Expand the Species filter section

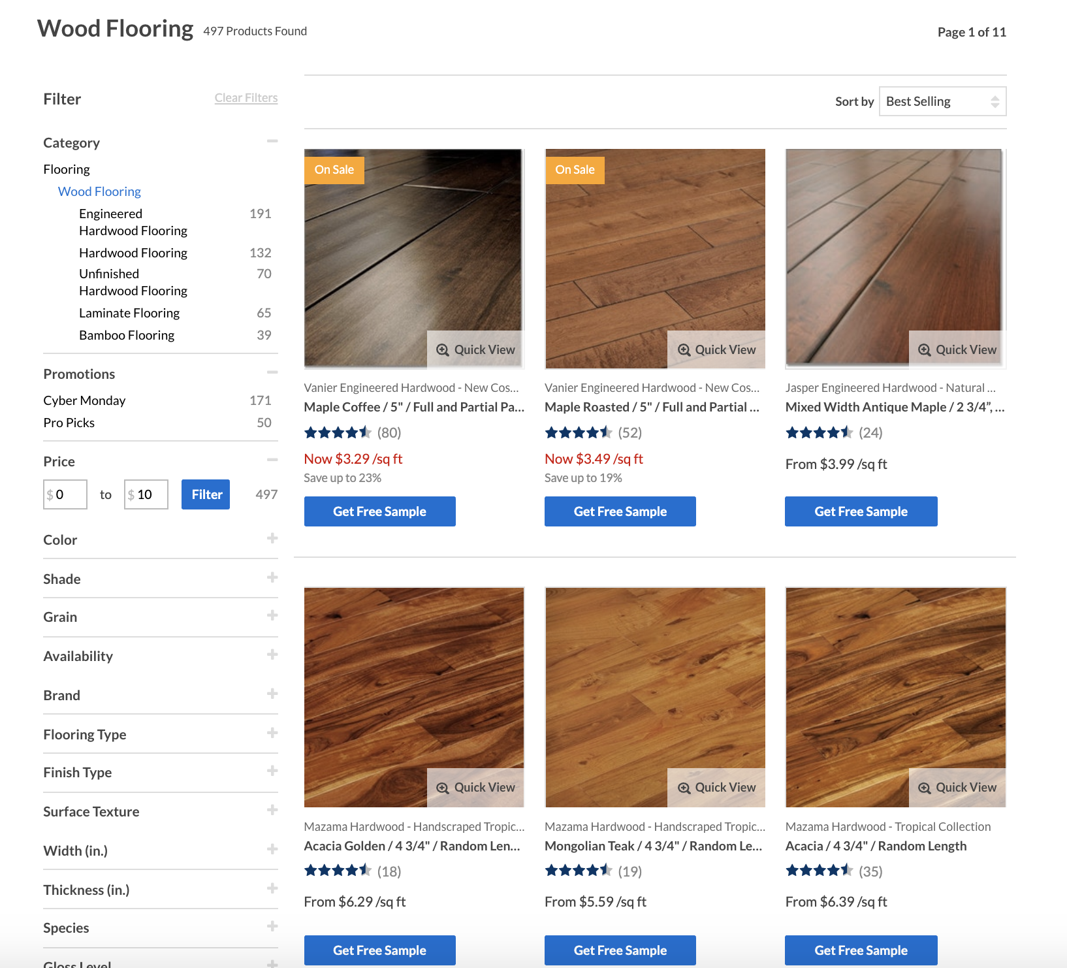(x=272, y=927)
